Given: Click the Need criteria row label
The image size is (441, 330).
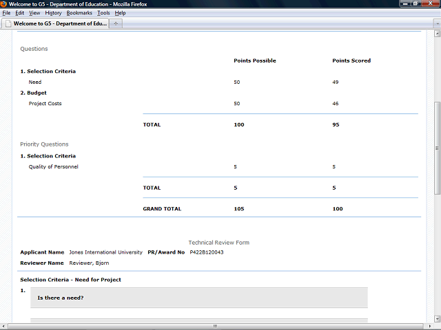Looking at the screenshot, I should pos(35,82).
